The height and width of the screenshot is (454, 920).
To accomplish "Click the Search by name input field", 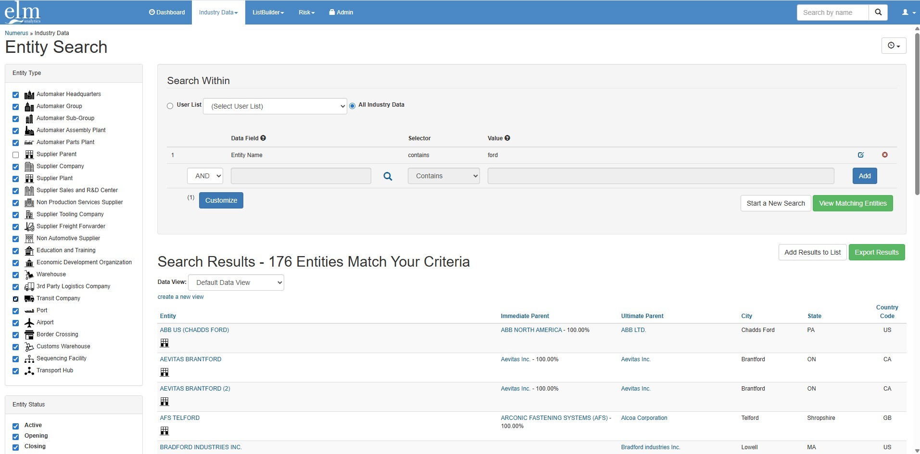I will pyautogui.click(x=832, y=12).
